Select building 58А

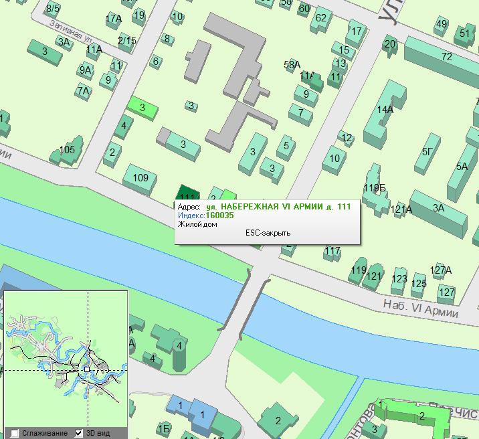[292, 65]
